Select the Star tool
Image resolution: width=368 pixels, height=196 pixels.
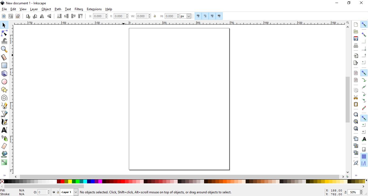[x=4, y=89]
